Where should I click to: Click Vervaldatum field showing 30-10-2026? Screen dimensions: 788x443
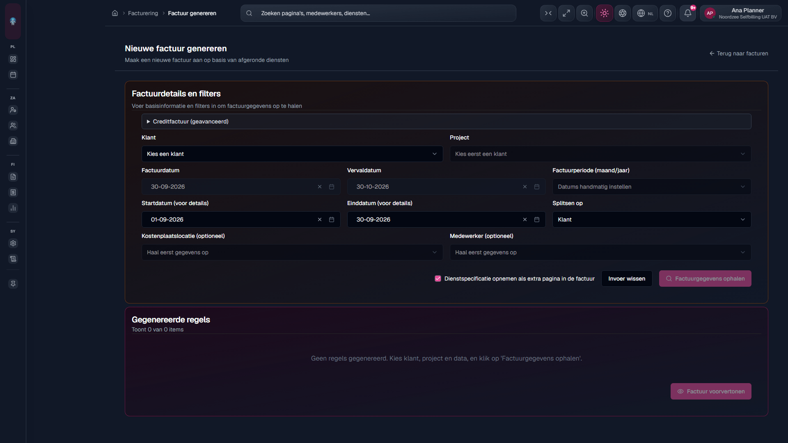point(446,187)
